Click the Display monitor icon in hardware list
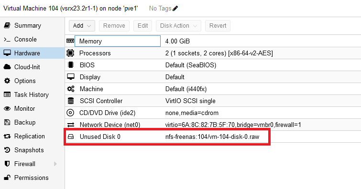The image size is (361, 189). coord(71,77)
